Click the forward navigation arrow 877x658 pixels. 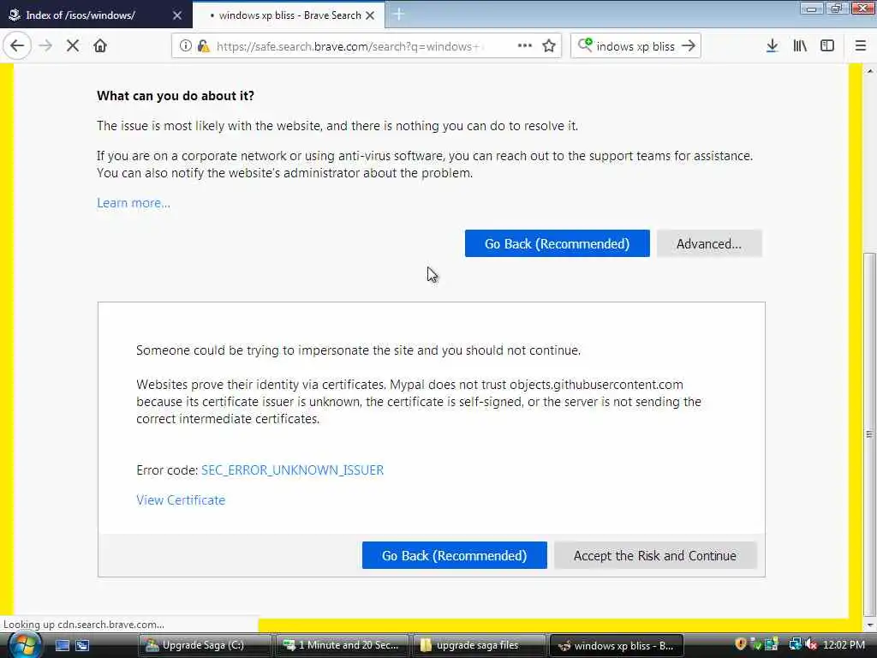click(x=45, y=46)
